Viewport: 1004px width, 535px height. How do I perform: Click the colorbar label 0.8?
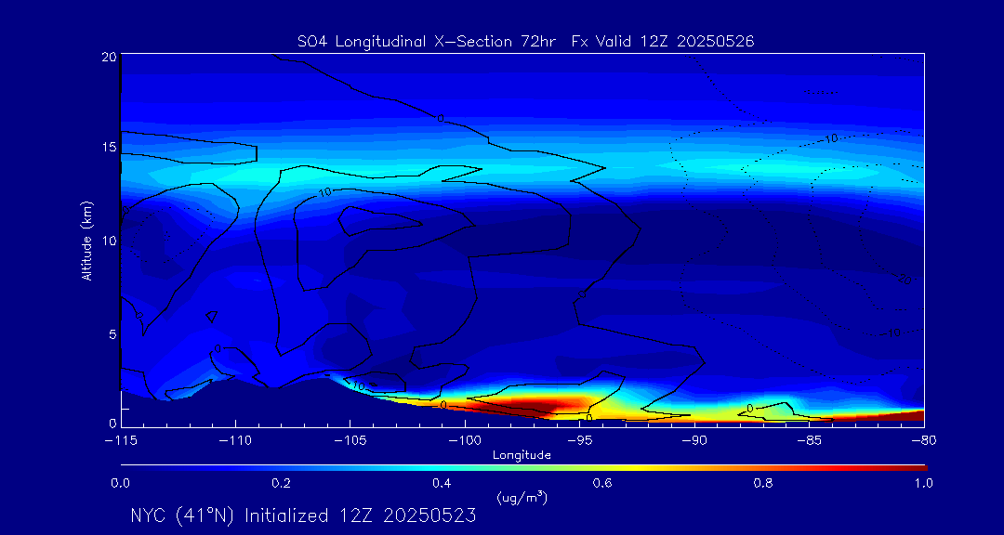tap(762, 483)
